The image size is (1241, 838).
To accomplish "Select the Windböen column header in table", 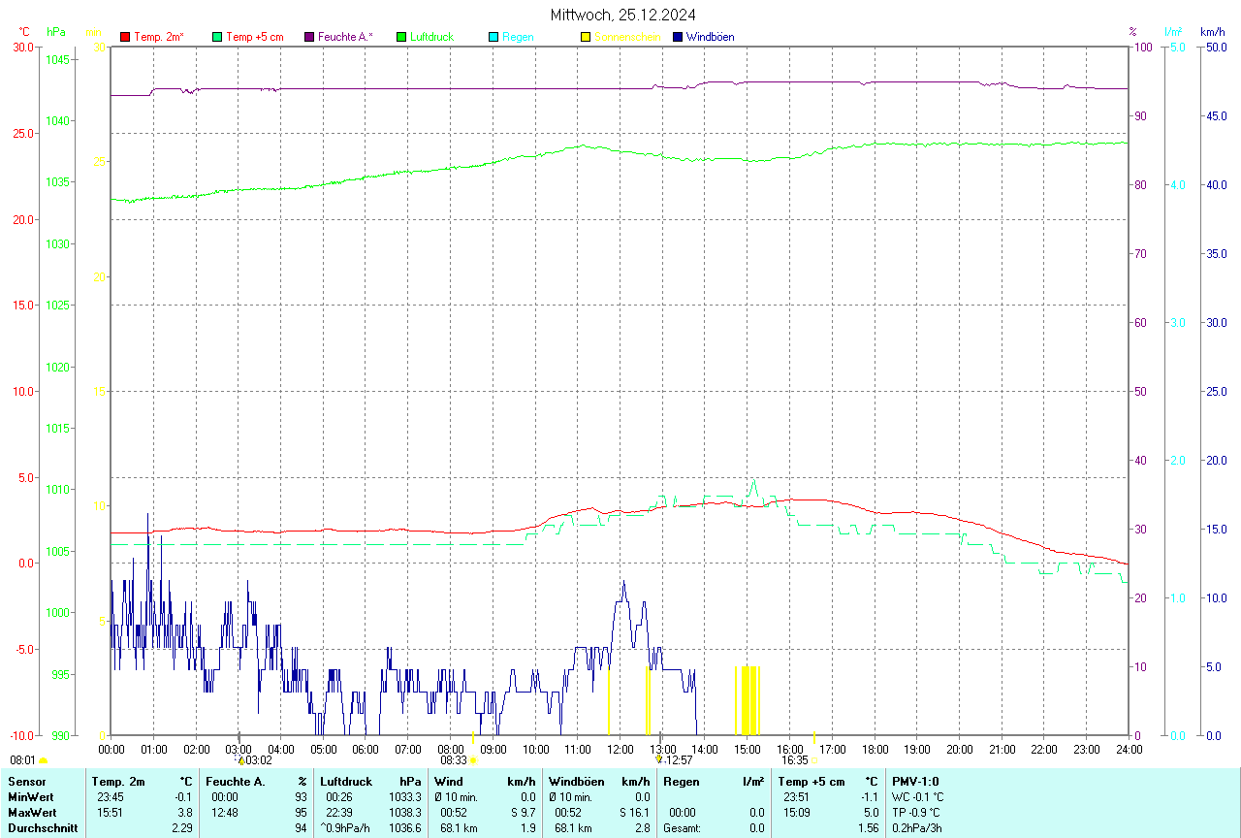I will [x=575, y=781].
